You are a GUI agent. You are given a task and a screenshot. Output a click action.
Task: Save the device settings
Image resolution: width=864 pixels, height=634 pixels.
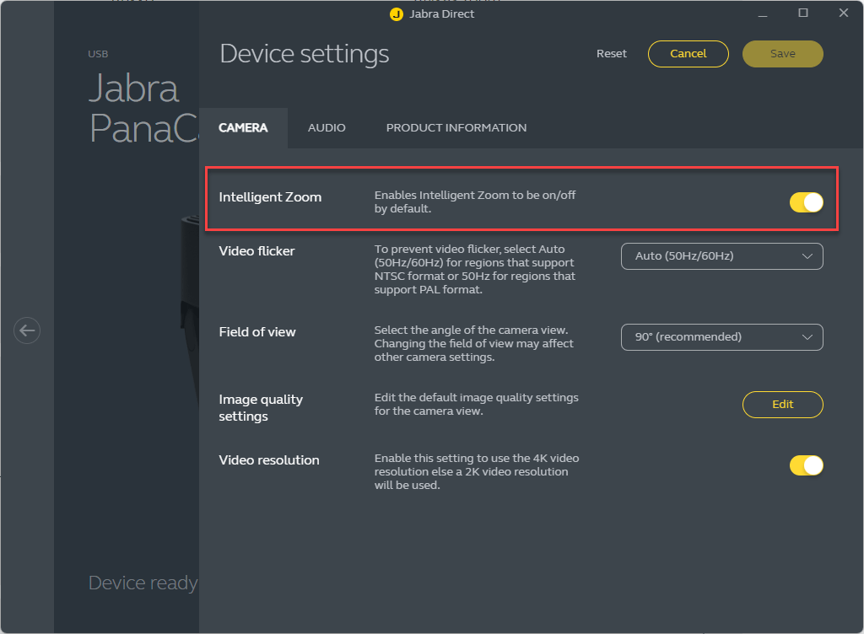pos(782,54)
